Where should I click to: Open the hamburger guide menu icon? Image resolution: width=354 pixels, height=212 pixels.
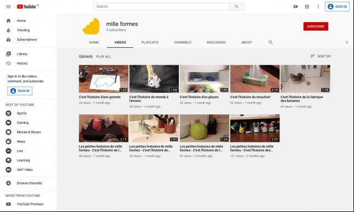click(x=8, y=7)
